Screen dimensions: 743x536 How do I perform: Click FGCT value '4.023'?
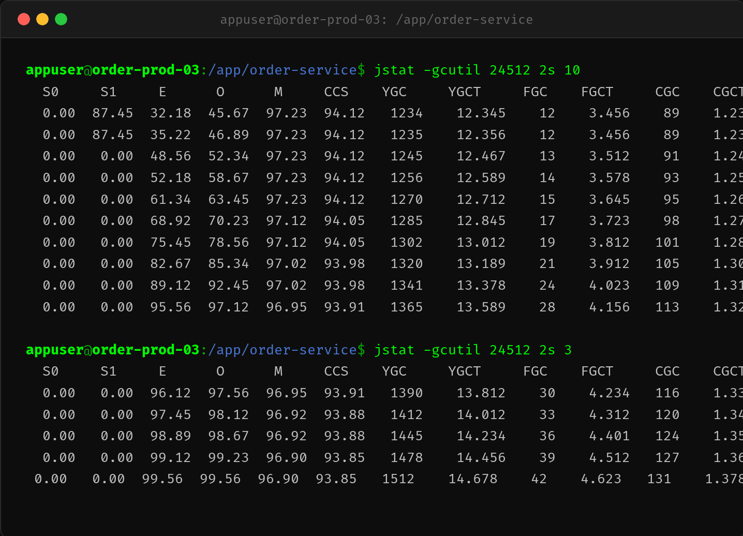[x=610, y=285]
